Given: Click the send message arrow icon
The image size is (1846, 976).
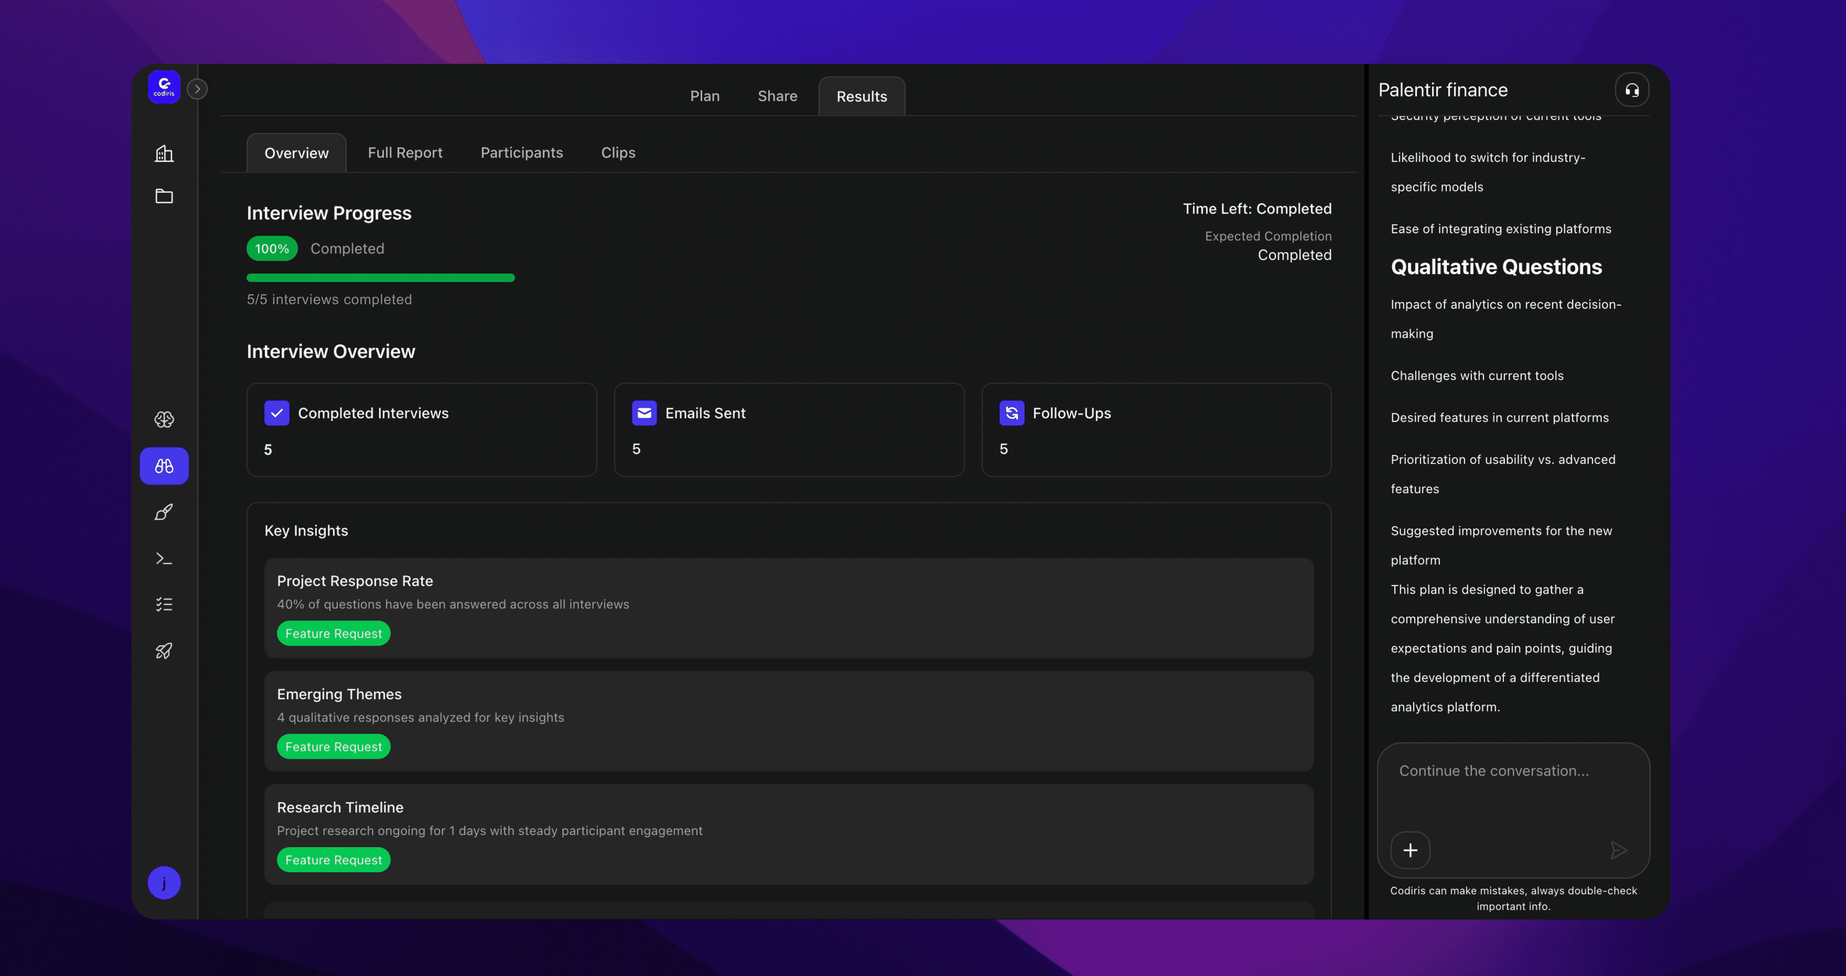Looking at the screenshot, I should [x=1618, y=851].
